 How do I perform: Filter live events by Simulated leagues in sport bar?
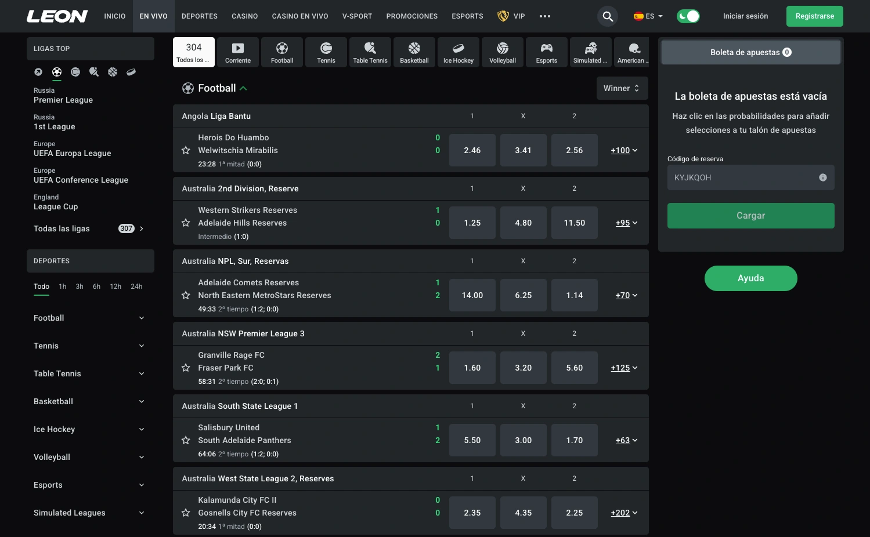tap(591, 52)
